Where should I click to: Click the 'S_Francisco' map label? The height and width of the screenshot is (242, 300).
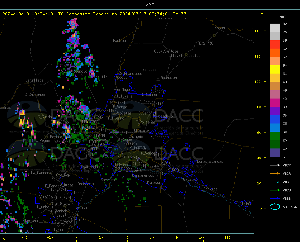(131, 74)
